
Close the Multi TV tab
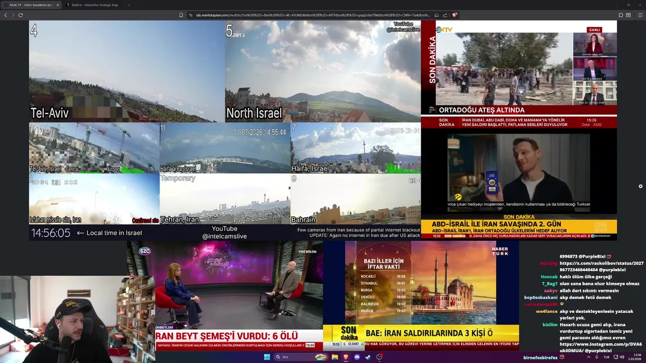pyautogui.click(x=58, y=5)
